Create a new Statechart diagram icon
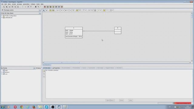194x109 pixels. click(56, 7)
